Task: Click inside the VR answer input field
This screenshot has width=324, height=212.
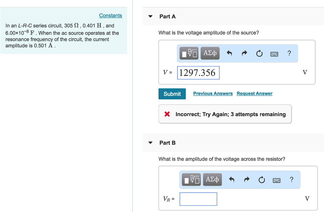Action: 198,199
